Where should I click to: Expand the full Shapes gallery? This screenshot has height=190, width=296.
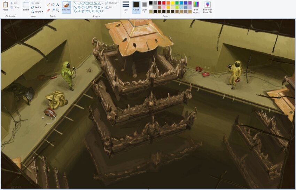tap(103, 11)
